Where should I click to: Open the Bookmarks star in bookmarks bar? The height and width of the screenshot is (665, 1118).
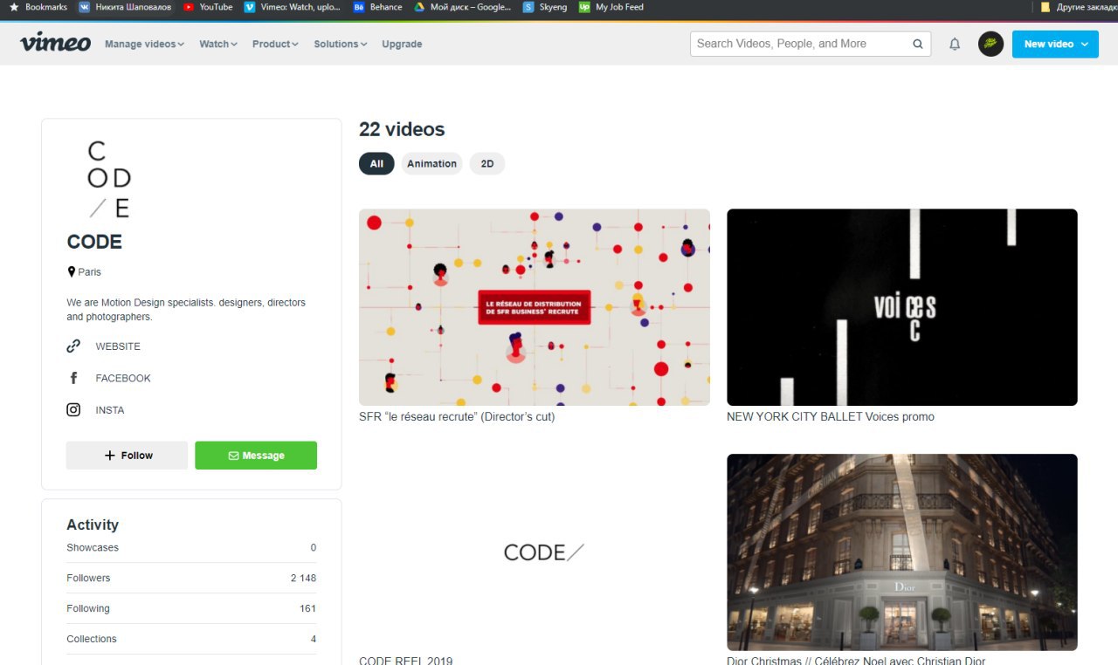click(38, 7)
